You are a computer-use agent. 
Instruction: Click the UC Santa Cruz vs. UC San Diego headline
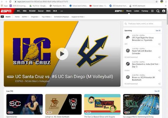point(64,77)
